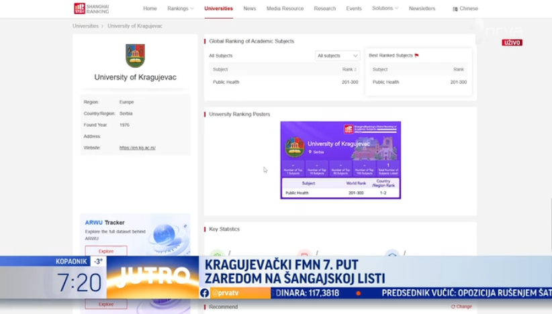Click the University of Kragujevac heading
The width and height of the screenshot is (552, 314).
[x=135, y=77]
